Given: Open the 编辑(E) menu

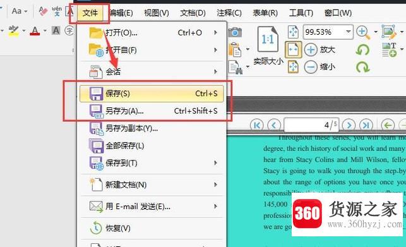Looking at the screenshot, I should [x=121, y=13].
